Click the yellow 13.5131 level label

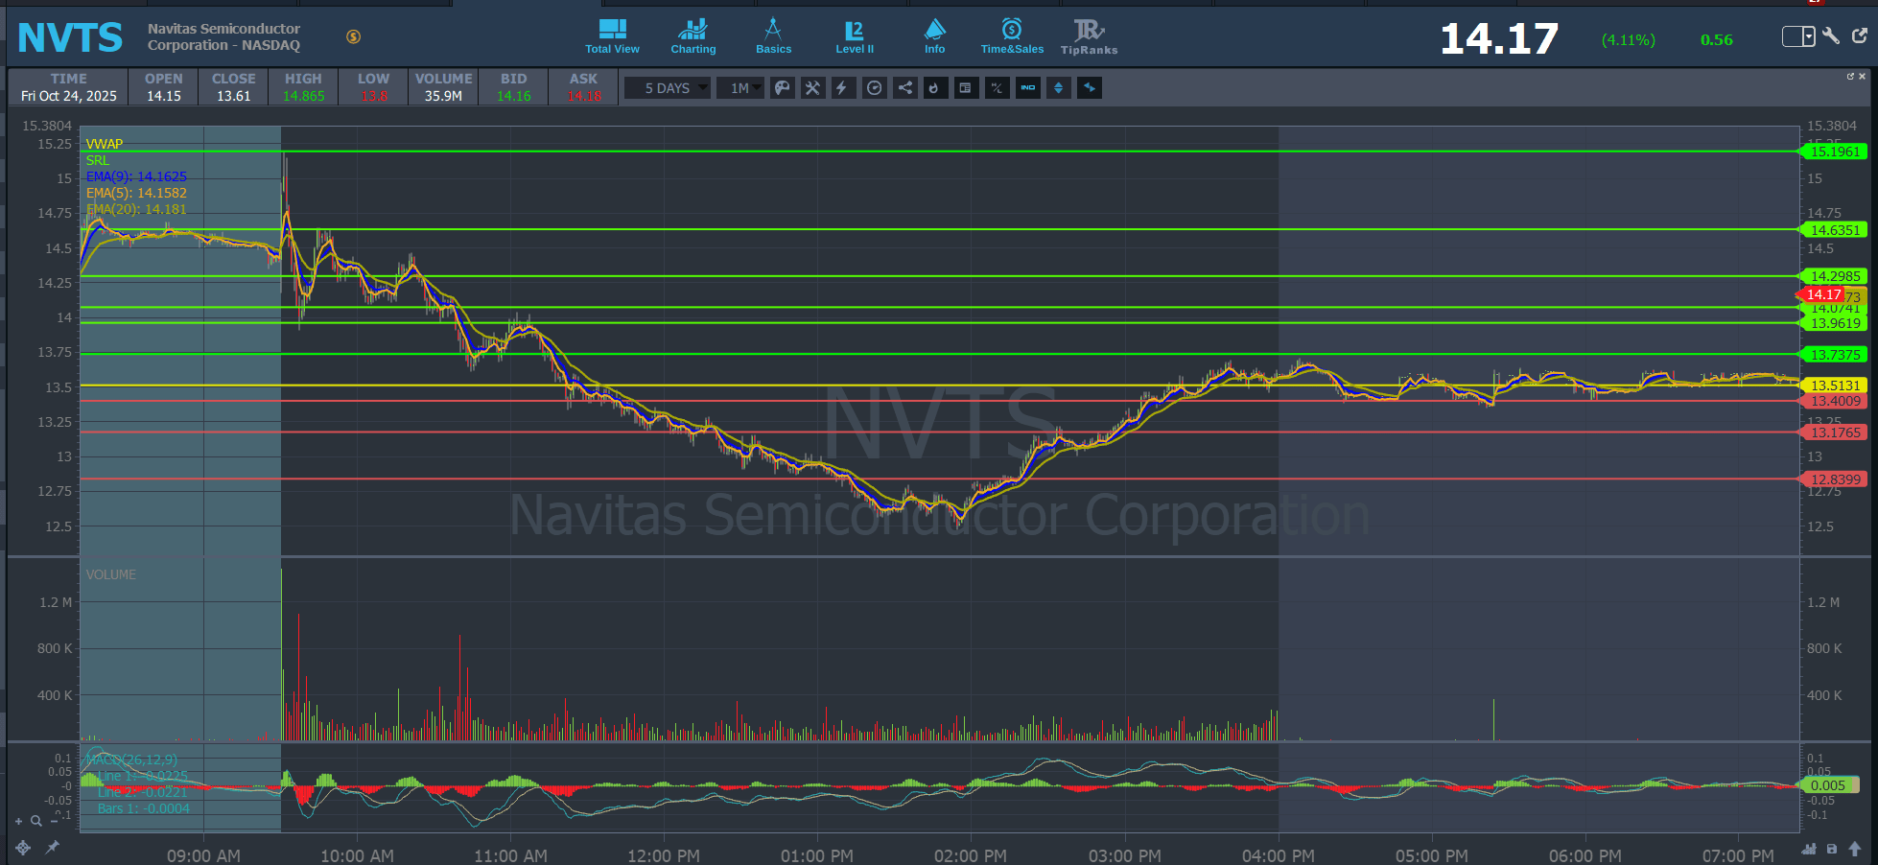tap(1834, 386)
